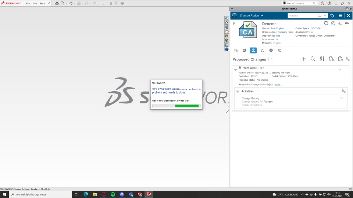Open the Change Action dropdown
The image size is (353, 198).
tap(252, 15)
